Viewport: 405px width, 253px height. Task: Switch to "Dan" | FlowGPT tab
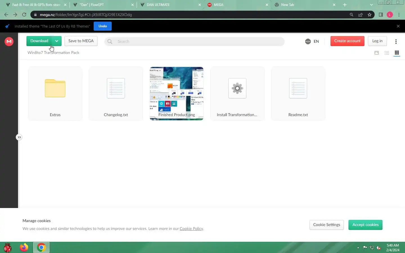pyautogui.click(x=103, y=5)
